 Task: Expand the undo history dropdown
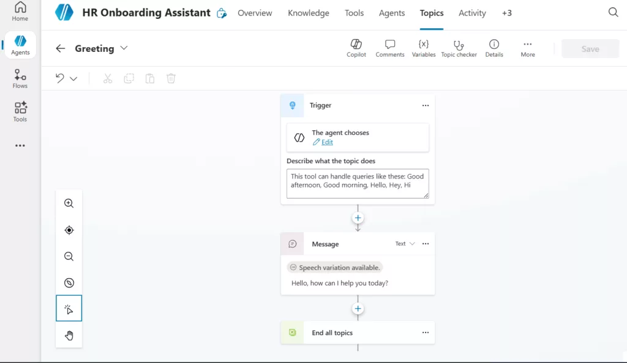point(73,79)
